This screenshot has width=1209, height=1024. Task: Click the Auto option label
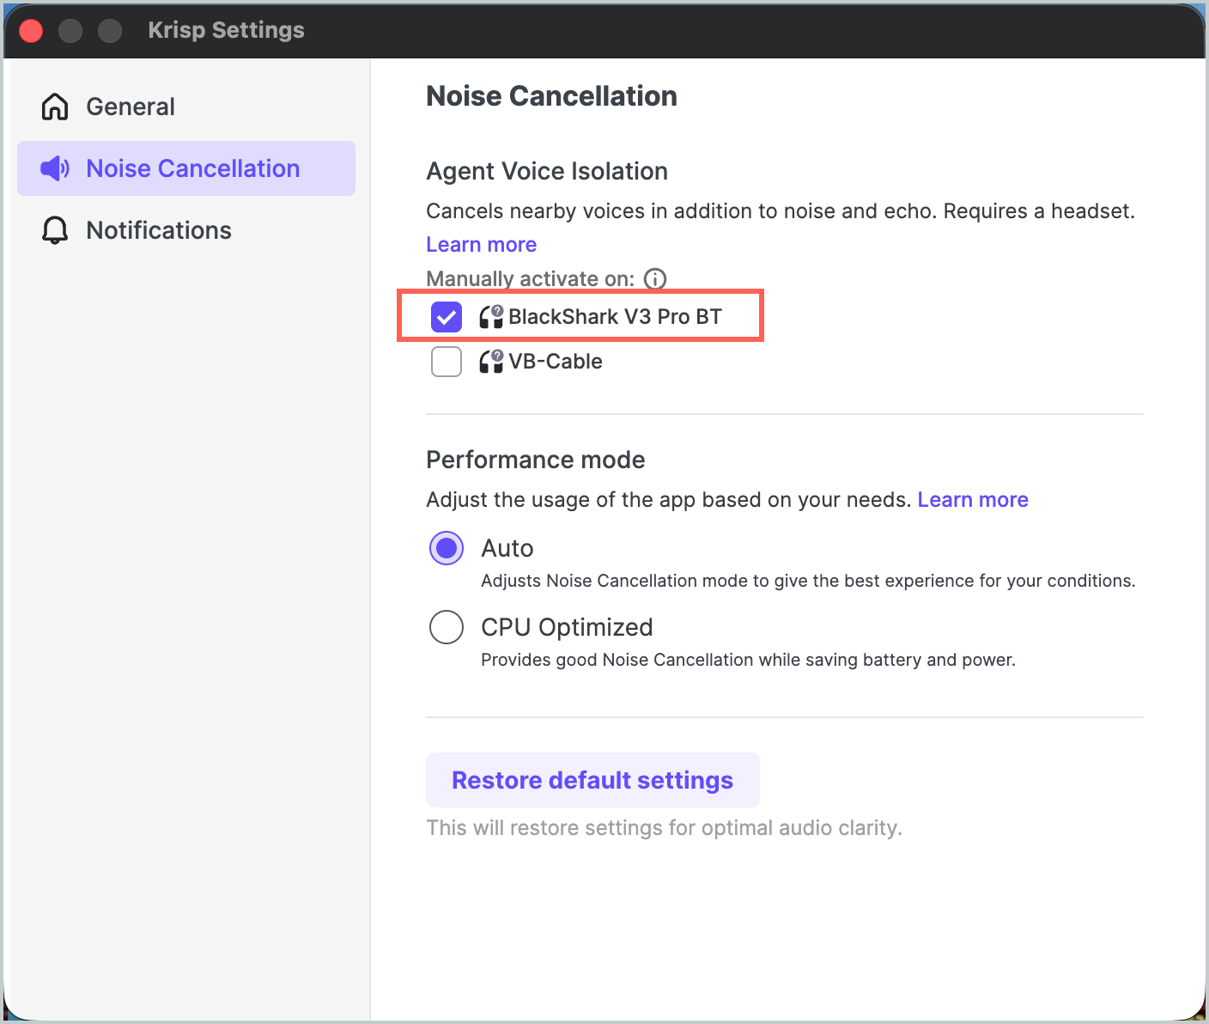point(507,548)
